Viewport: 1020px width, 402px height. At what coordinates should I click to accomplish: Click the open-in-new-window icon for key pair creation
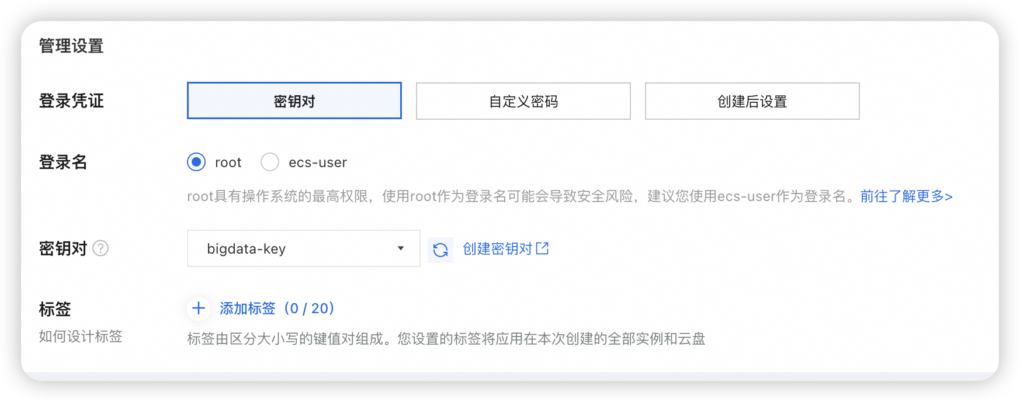click(543, 248)
